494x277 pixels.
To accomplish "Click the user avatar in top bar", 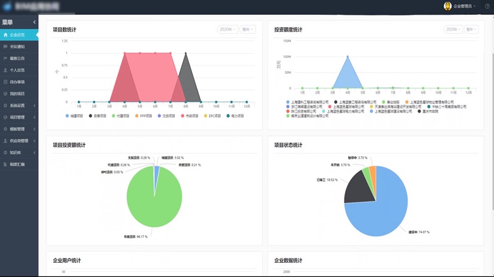I will tap(448, 6).
